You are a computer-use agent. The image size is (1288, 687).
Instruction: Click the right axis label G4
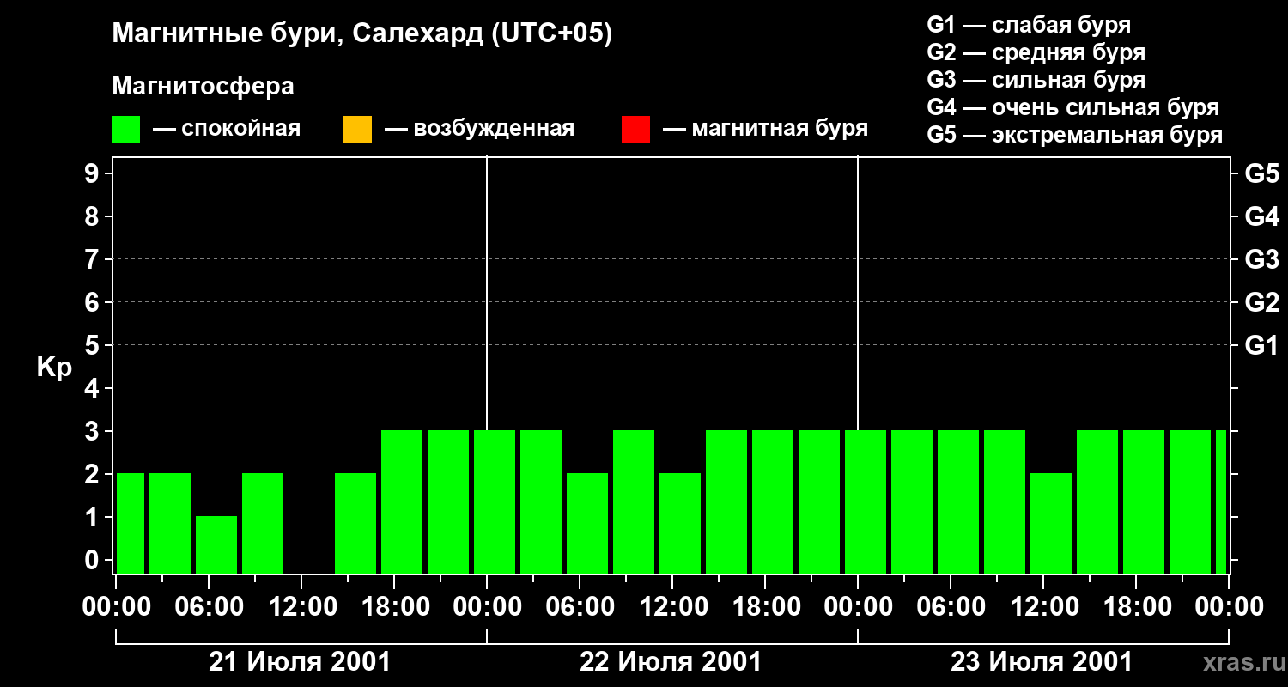(1262, 216)
